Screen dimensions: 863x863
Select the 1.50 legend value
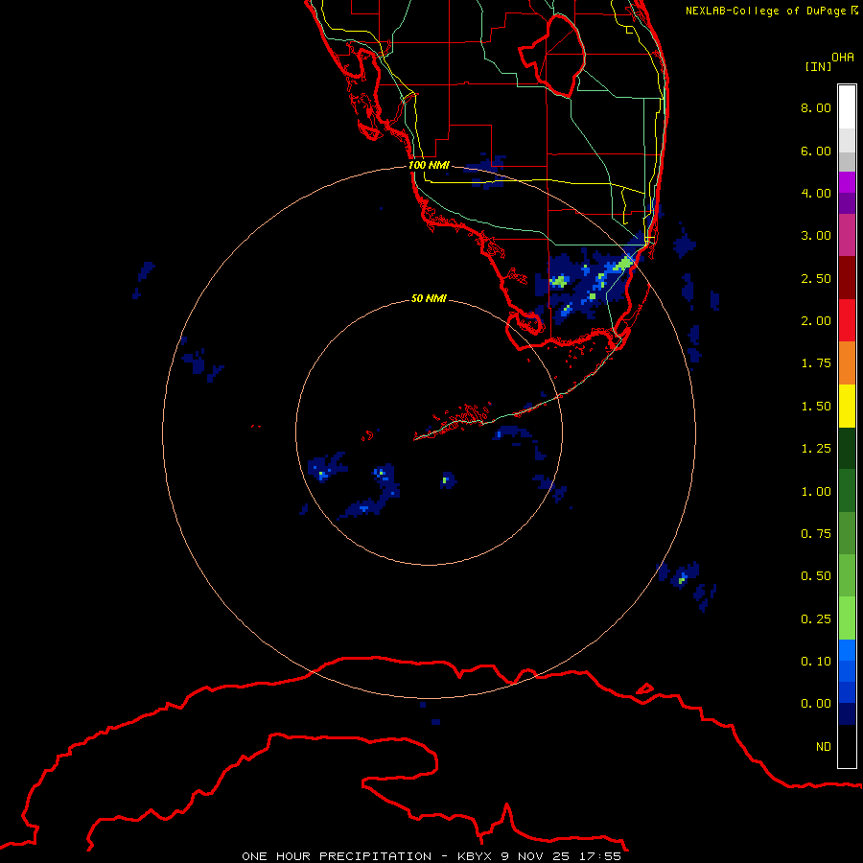click(x=816, y=407)
